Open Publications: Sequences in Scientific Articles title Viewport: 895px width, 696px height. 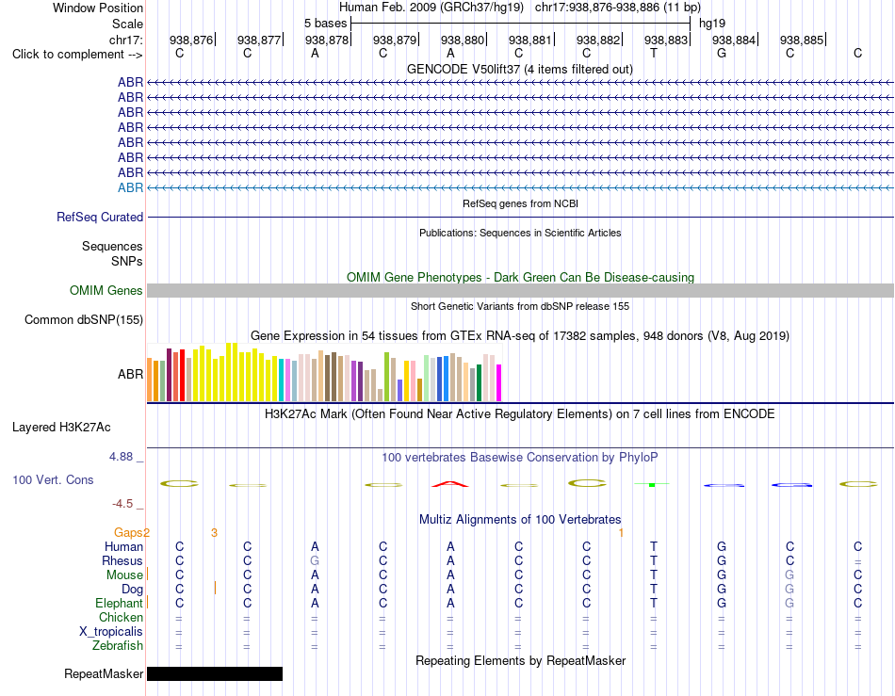[x=520, y=233]
